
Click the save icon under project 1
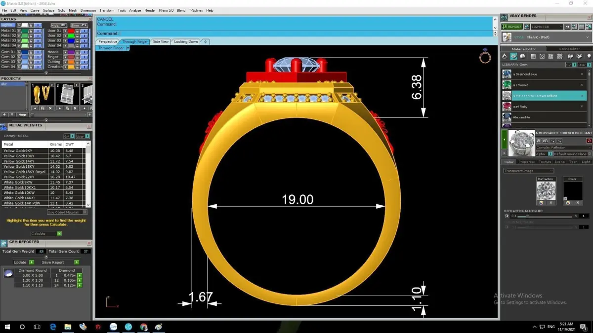point(42,108)
